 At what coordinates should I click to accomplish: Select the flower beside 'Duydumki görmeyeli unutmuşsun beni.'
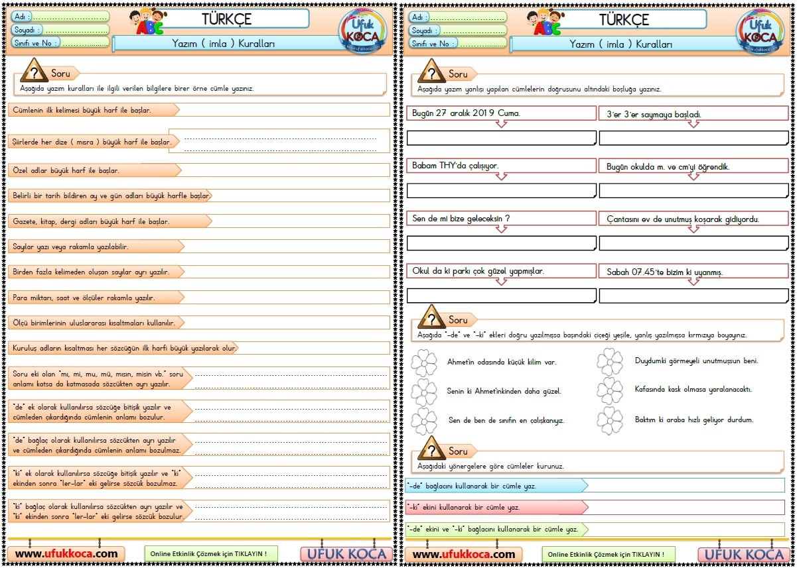click(610, 362)
